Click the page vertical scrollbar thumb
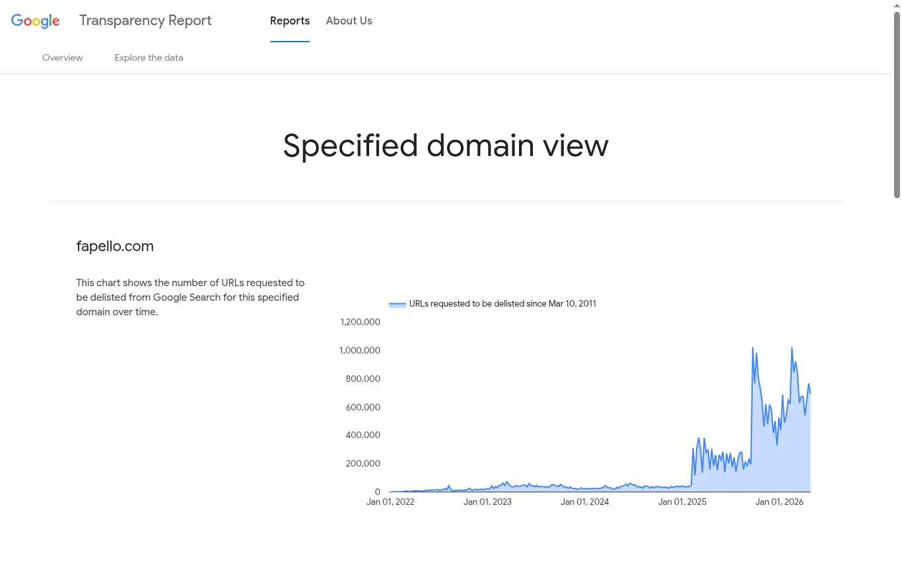Image resolution: width=902 pixels, height=565 pixels. 897,104
